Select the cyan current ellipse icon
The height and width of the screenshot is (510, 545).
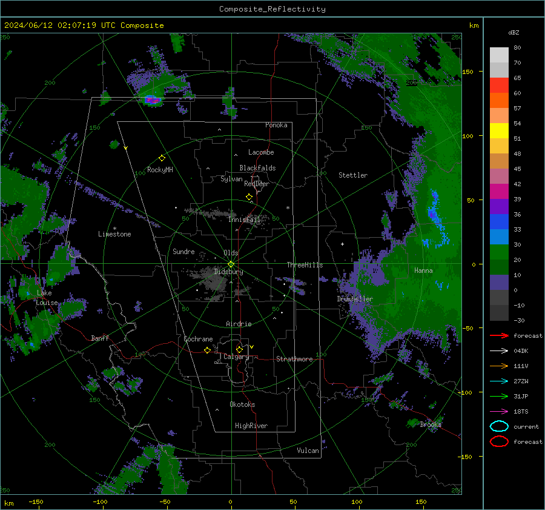(x=499, y=426)
